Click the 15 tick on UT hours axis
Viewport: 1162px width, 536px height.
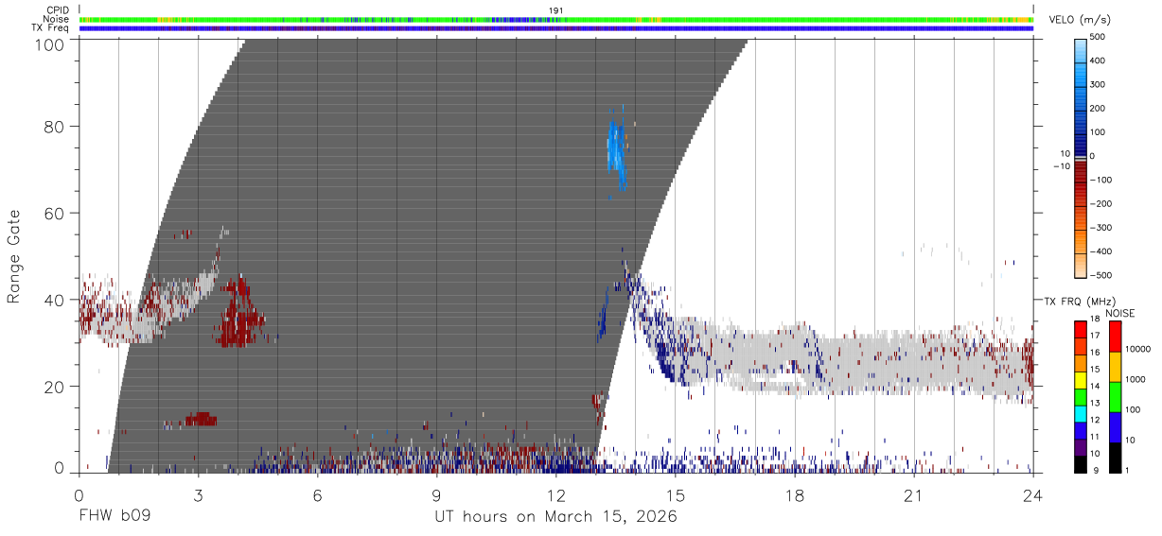point(676,494)
